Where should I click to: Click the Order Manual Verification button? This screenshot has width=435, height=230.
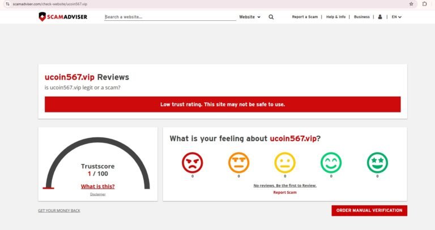click(x=369, y=210)
